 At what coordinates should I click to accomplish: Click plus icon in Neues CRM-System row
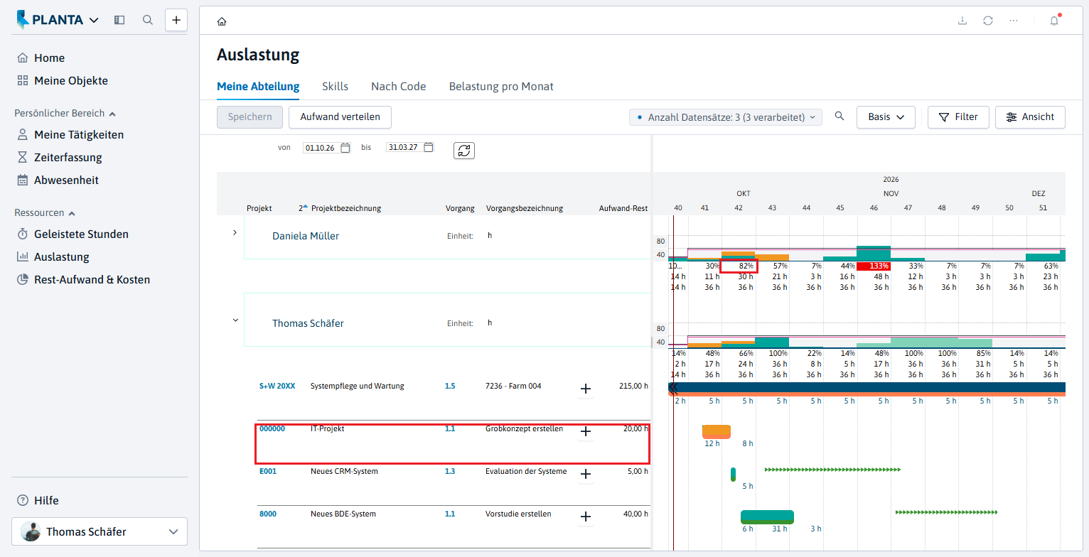pyautogui.click(x=586, y=474)
